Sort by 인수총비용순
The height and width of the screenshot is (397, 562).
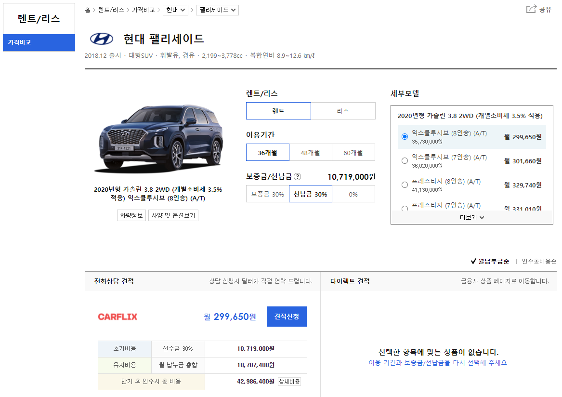click(x=539, y=261)
